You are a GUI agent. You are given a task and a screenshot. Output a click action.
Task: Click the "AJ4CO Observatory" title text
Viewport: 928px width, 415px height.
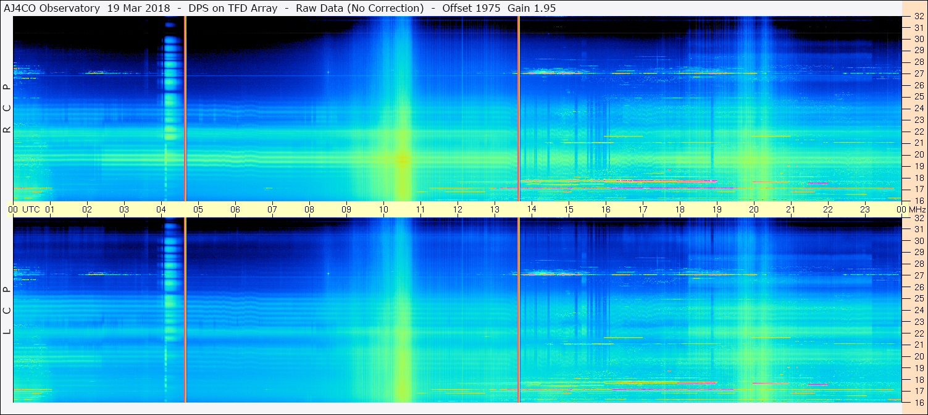click(x=52, y=8)
